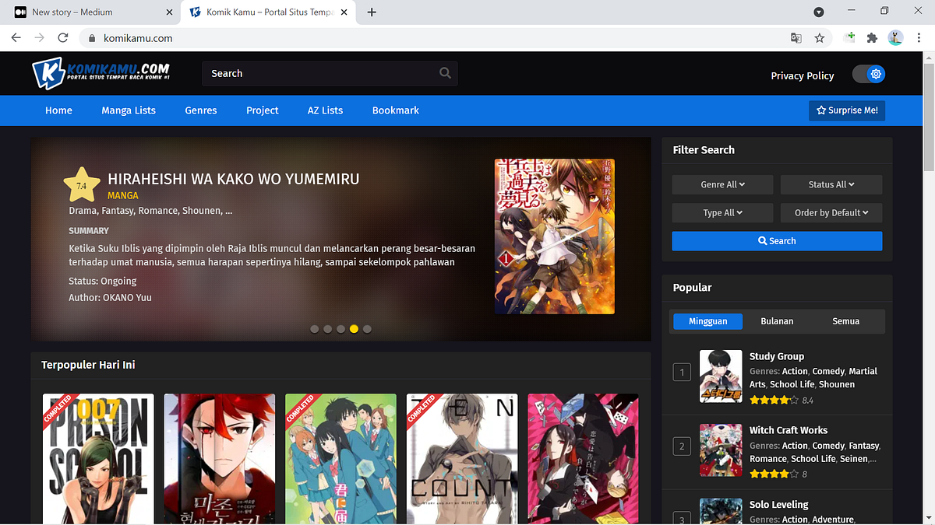This screenshot has width=935, height=525.
Task: Click the tab search dropdown circle
Action: click(x=819, y=12)
